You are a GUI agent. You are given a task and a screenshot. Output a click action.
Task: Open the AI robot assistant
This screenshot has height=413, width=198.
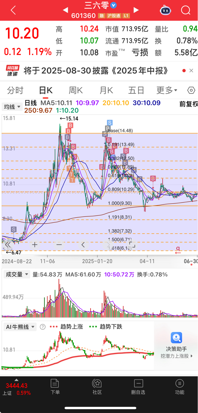click(166, 10)
